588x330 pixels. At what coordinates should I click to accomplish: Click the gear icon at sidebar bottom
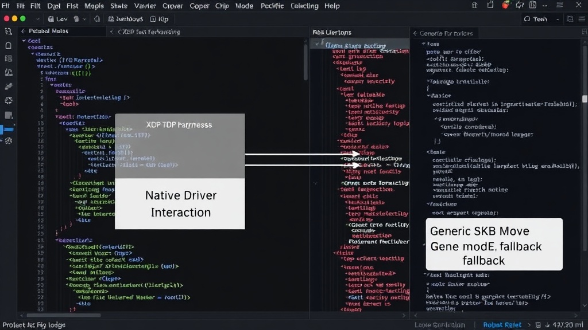click(8, 141)
